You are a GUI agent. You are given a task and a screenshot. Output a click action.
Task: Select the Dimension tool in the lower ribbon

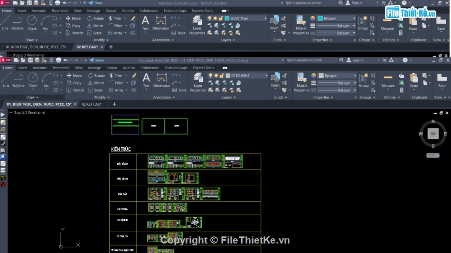click(x=161, y=80)
